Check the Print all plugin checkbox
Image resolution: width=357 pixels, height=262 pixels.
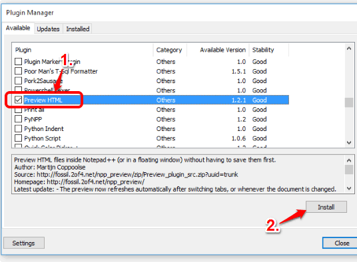[x=18, y=110]
